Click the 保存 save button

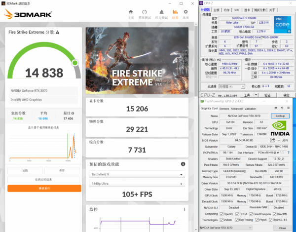(62, 170)
